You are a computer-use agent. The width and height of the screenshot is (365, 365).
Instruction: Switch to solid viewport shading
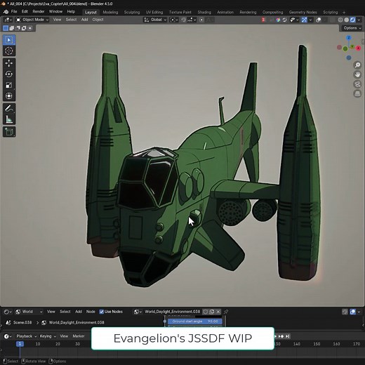(347, 20)
